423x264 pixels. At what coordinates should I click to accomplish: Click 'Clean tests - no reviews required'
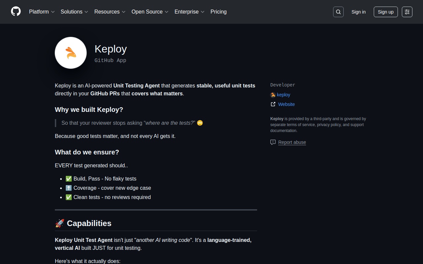(108, 197)
